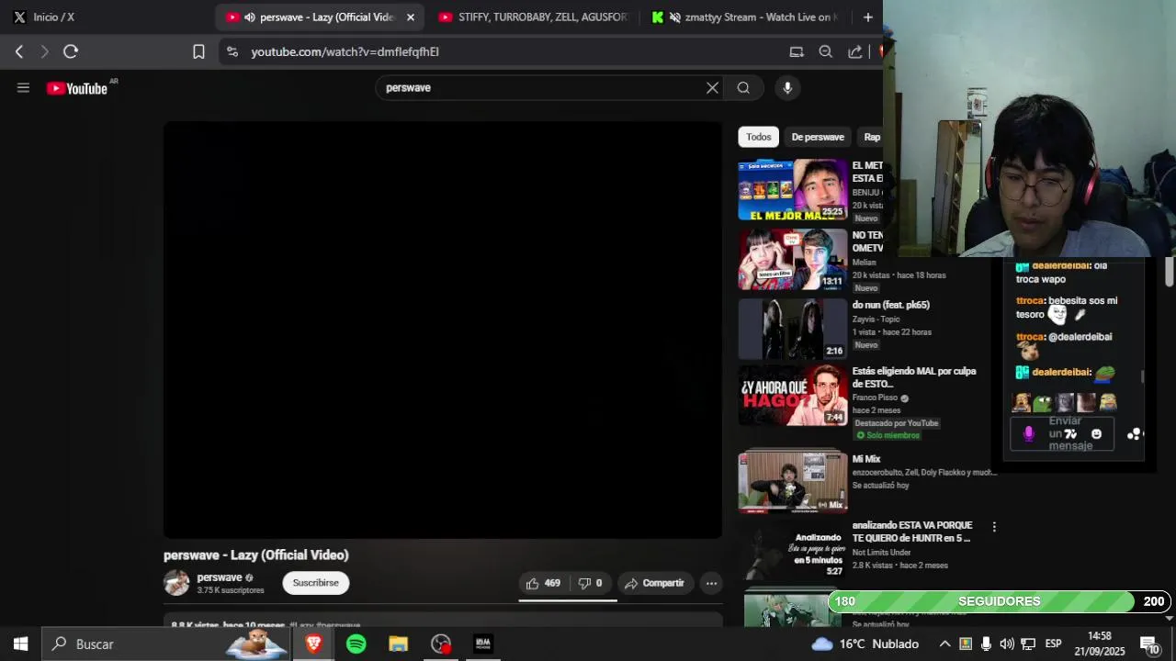
Task: Open the EL MEJOR MAZO video thumbnail
Action: point(793,190)
